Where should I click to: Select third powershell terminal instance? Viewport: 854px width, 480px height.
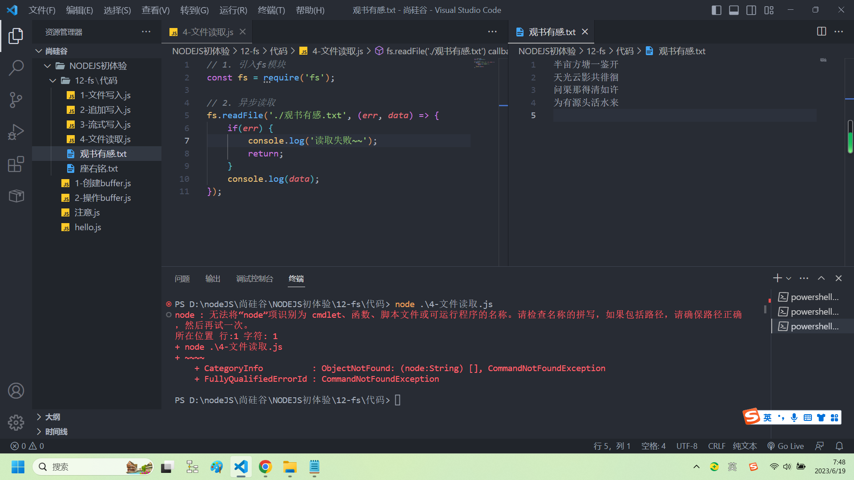(812, 326)
